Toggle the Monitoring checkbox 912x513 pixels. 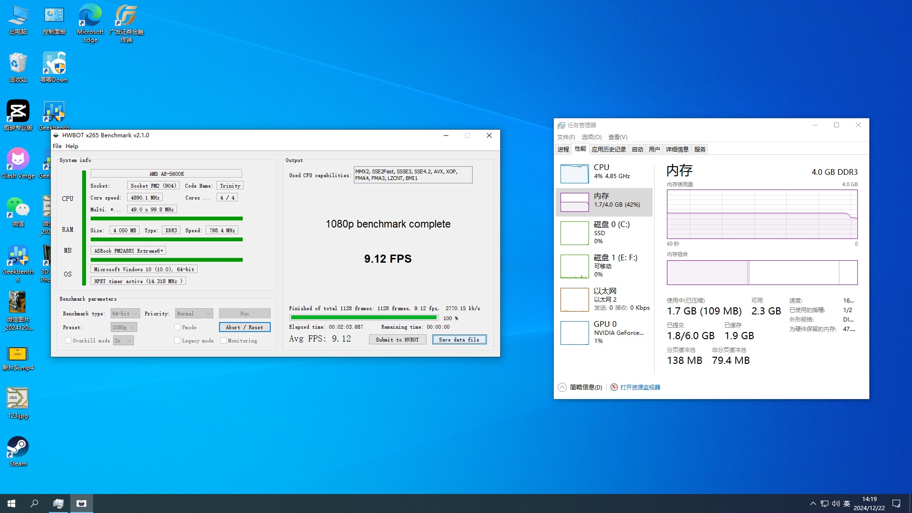click(x=223, y=341)
